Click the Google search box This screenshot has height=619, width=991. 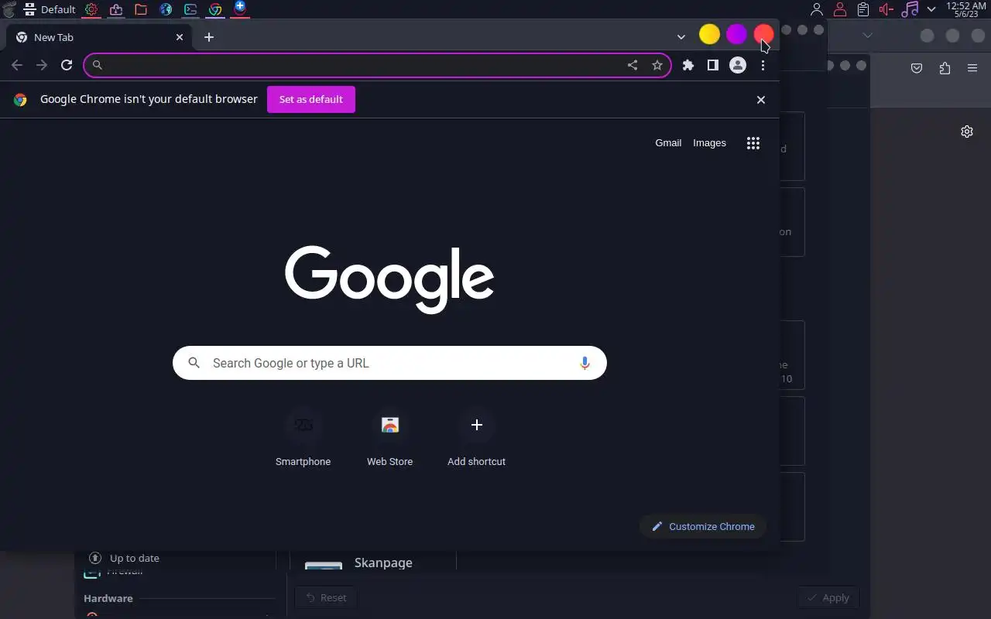389,363
